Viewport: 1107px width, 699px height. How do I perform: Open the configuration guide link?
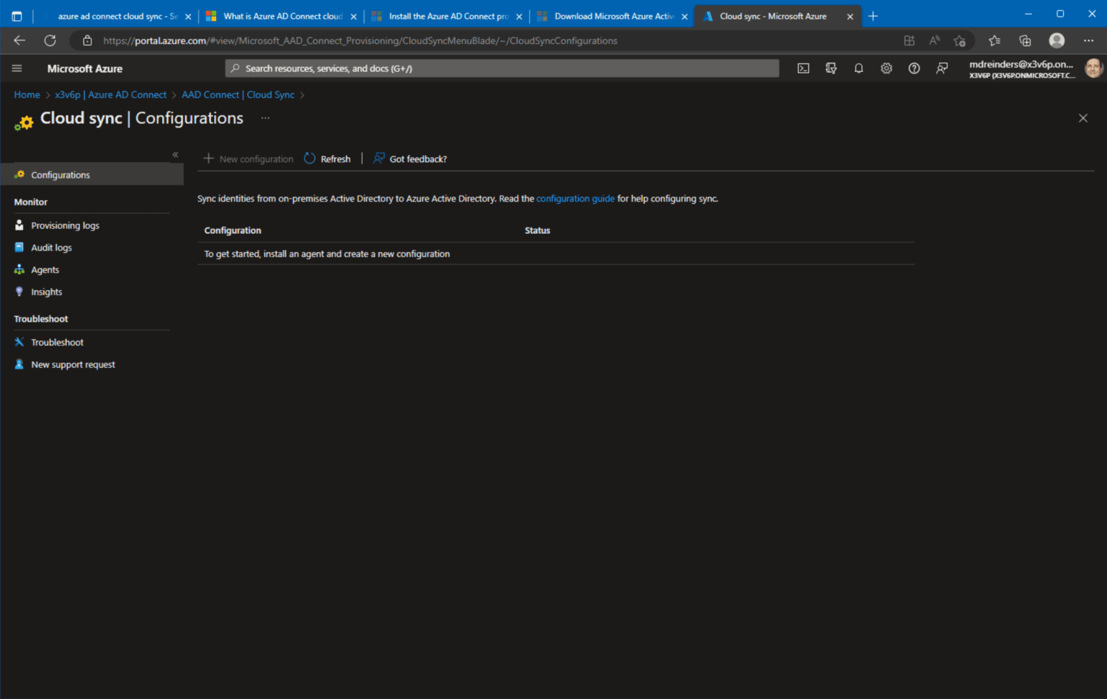(x=575, y=198)
